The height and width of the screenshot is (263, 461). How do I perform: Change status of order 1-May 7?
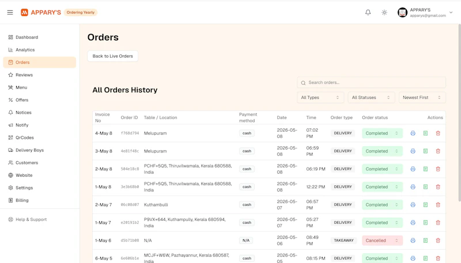(x=382, y=223)
